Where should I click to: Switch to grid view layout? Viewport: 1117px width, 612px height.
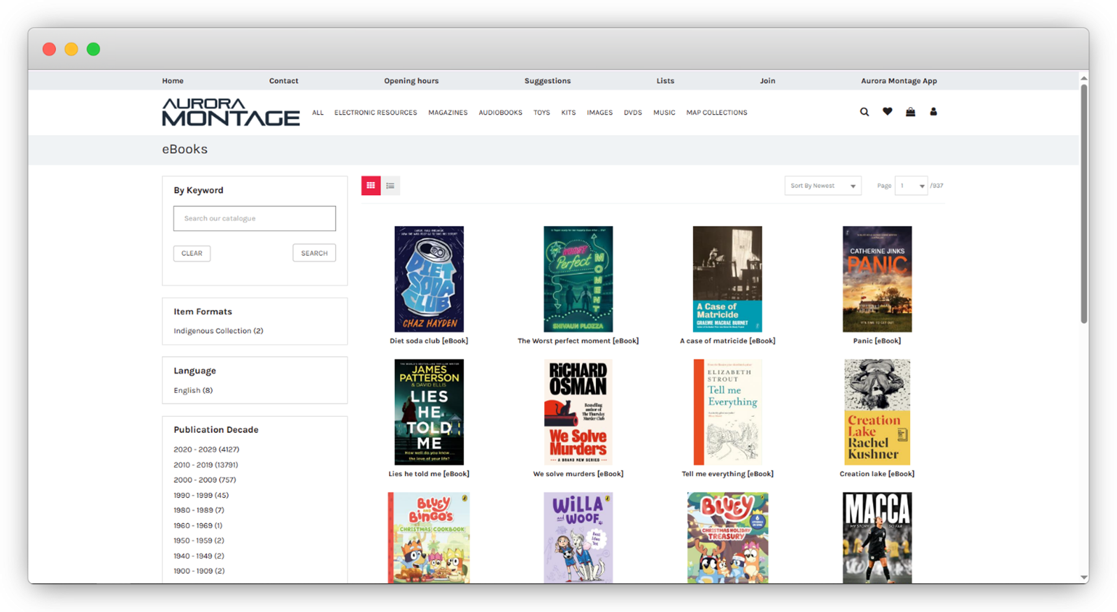coord(371,185)
